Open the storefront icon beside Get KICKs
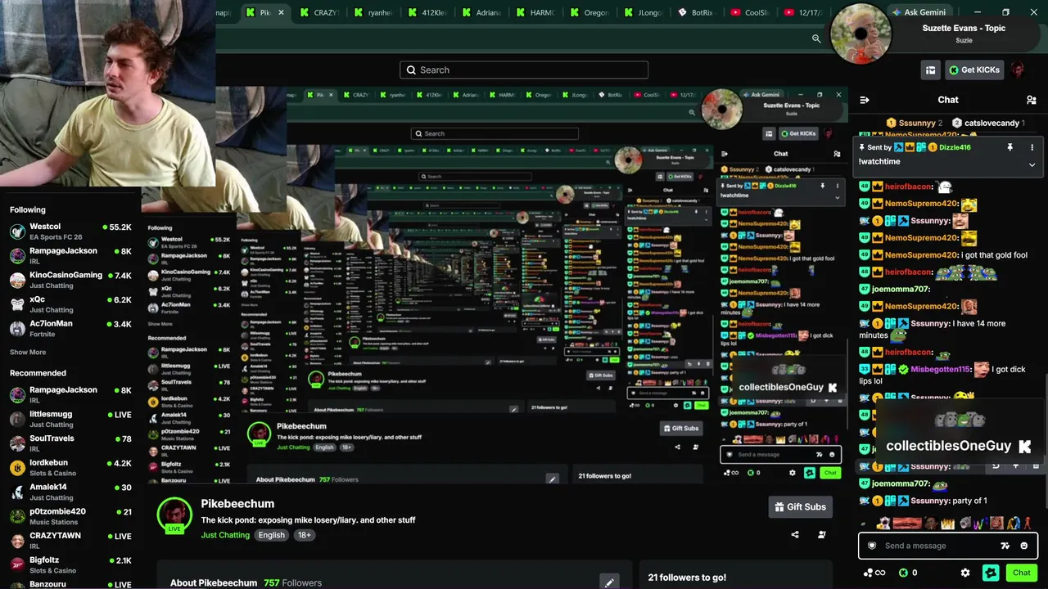The height and width of the screenshot is (589, 1048). tap(930, 70)
